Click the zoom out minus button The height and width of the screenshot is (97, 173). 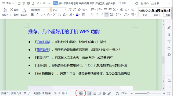(x=132, y=93)
